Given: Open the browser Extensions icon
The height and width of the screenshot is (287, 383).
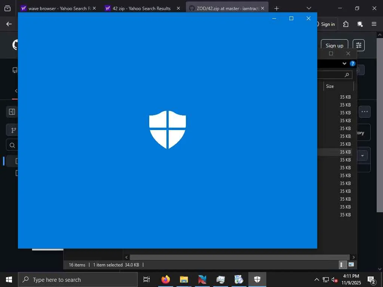Looking at the screenshot, I should point(346,24).
